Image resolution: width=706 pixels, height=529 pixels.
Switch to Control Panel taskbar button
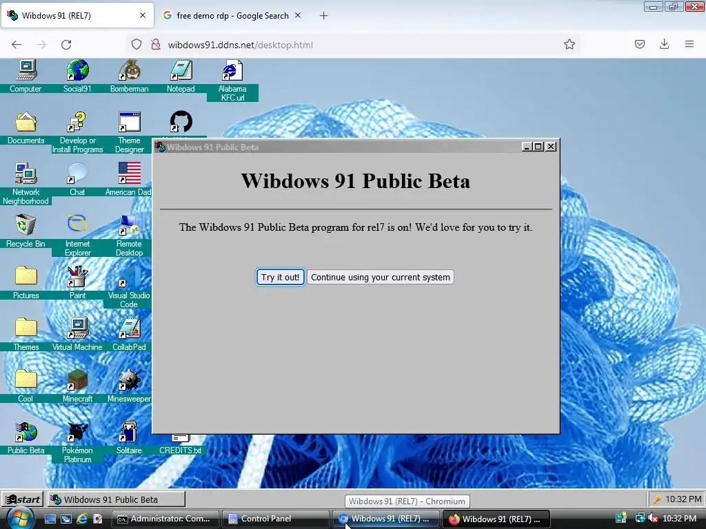pos(276,519)
